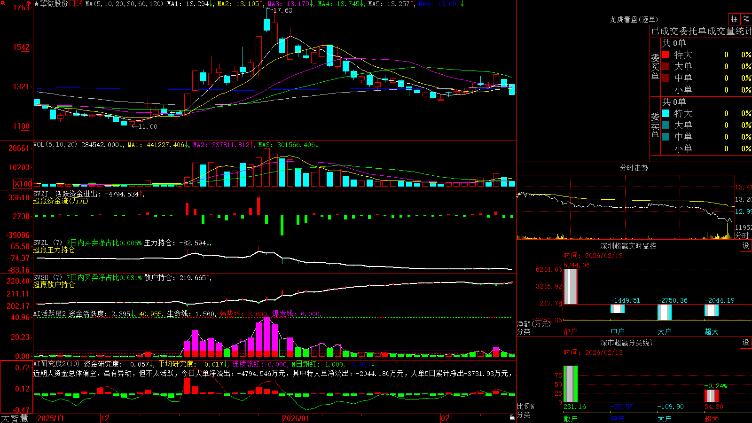Click the 超赢资金流(万元) label

click(61, 201)
